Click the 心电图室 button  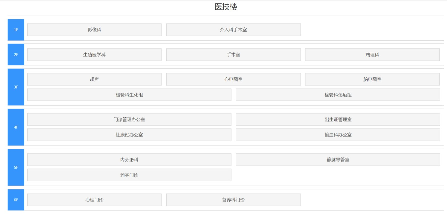(233, 79)
